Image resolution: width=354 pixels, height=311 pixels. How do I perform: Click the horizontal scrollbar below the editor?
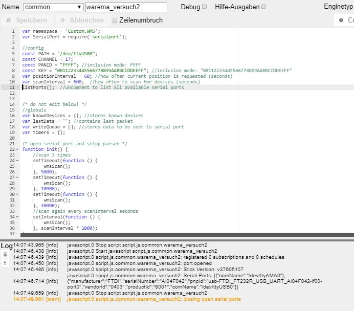coord(187,235)
